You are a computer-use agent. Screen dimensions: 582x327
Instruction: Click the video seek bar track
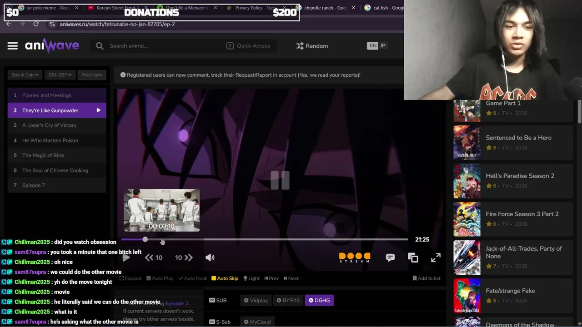coord(265,239)
